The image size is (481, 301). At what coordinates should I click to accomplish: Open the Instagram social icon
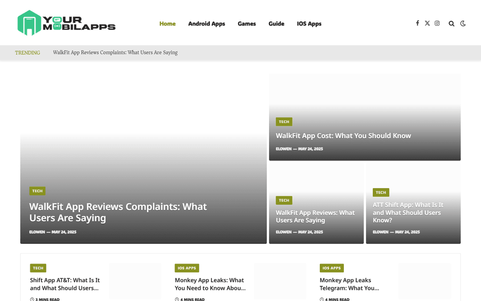click(437, 23)
